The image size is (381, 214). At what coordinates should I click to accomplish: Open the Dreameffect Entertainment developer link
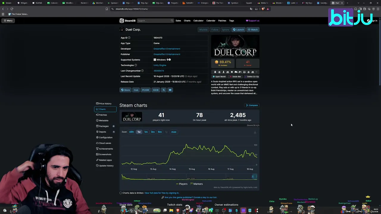click(x=167, y=49)
